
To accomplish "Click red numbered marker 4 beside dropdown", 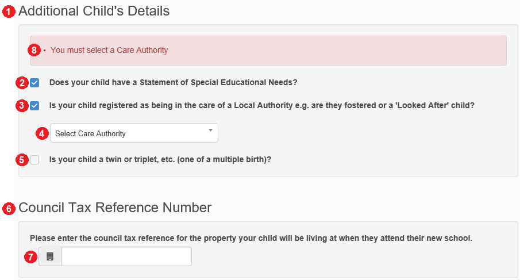I will tap(42, 134).
